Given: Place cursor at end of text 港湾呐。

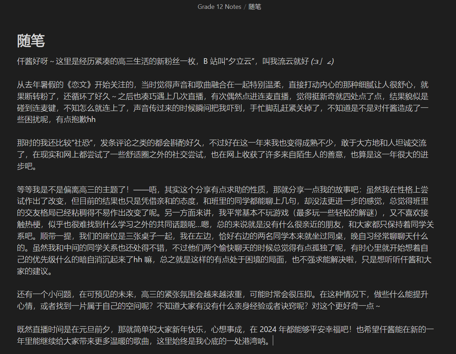Looking at the screenshot, I should coord(272,342).
